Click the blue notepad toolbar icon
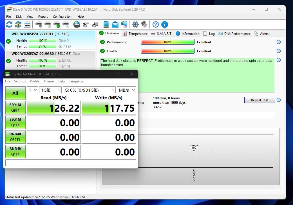Image resolution: width=293 pixels, height=205 pixels. click(x=106, y=24)
